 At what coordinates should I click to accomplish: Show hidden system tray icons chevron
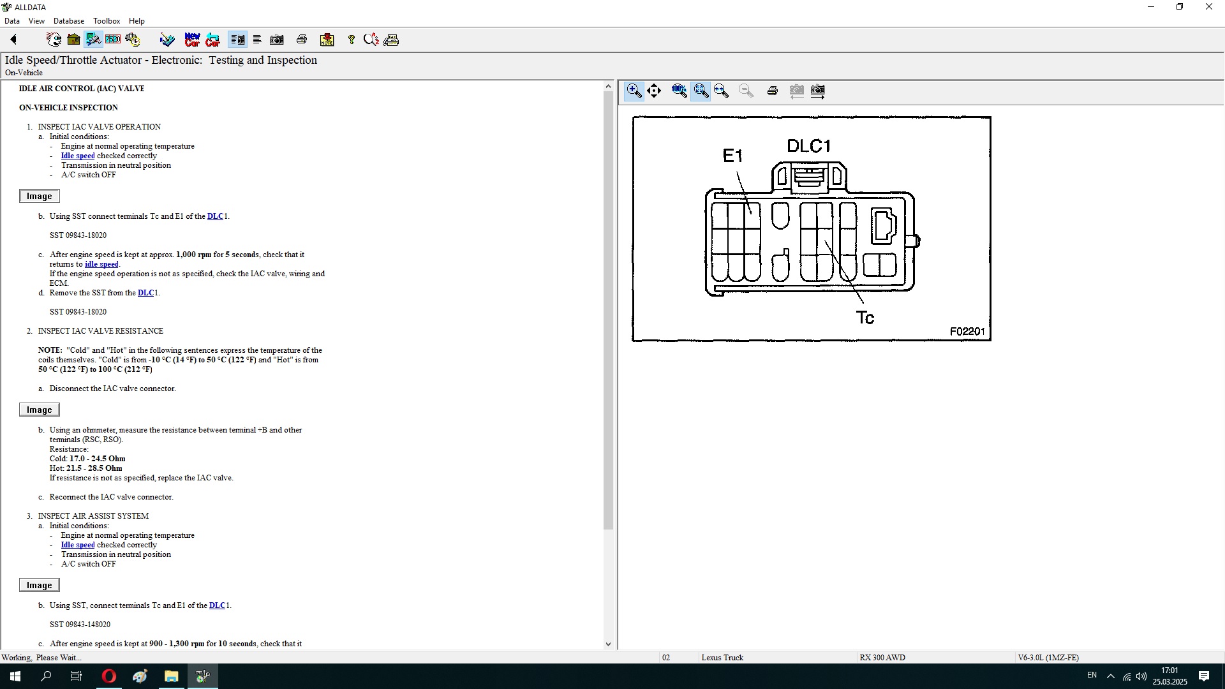point(1110,676)
